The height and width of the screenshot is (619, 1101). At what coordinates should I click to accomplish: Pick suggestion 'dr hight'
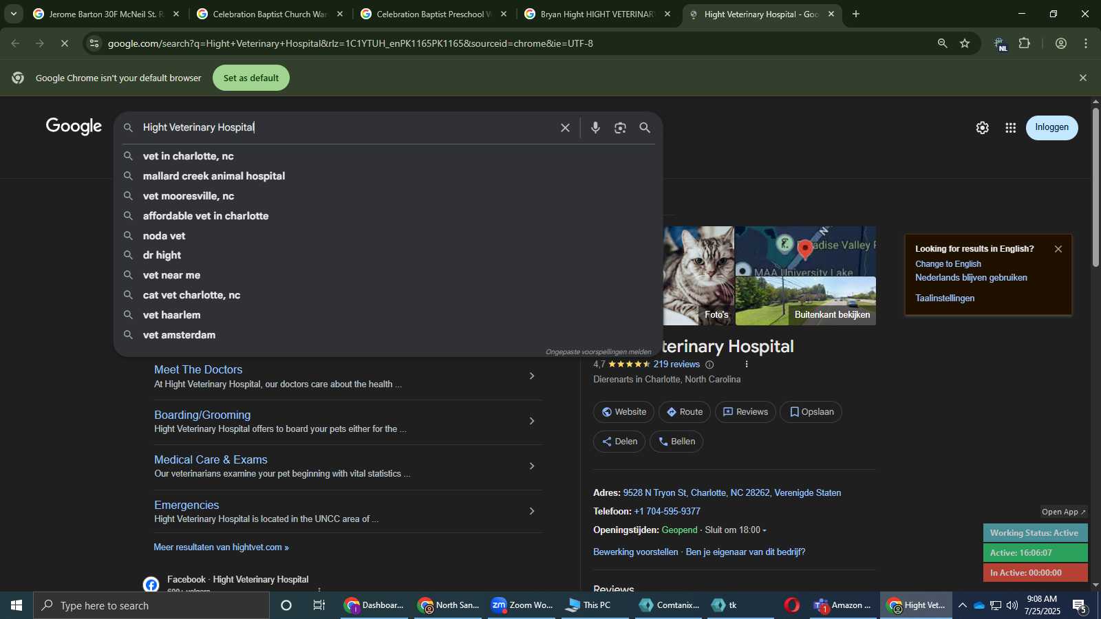pyautogui.click(x=388, y=255)
